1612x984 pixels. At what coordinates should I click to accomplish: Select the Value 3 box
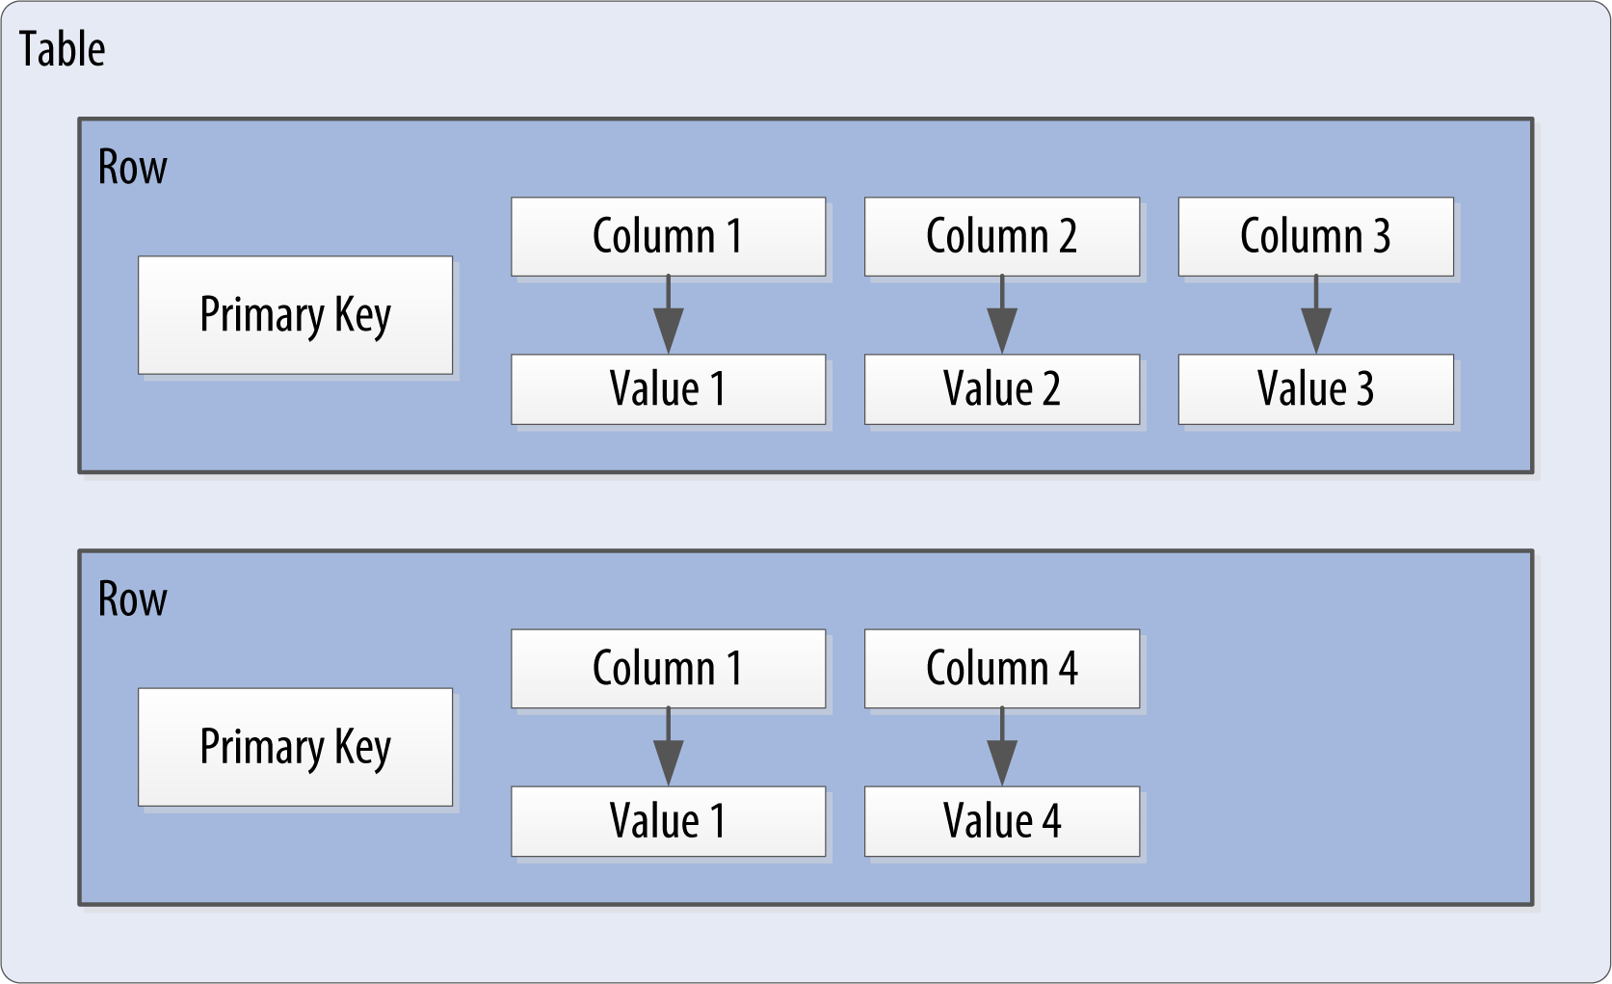[1315, 389]
